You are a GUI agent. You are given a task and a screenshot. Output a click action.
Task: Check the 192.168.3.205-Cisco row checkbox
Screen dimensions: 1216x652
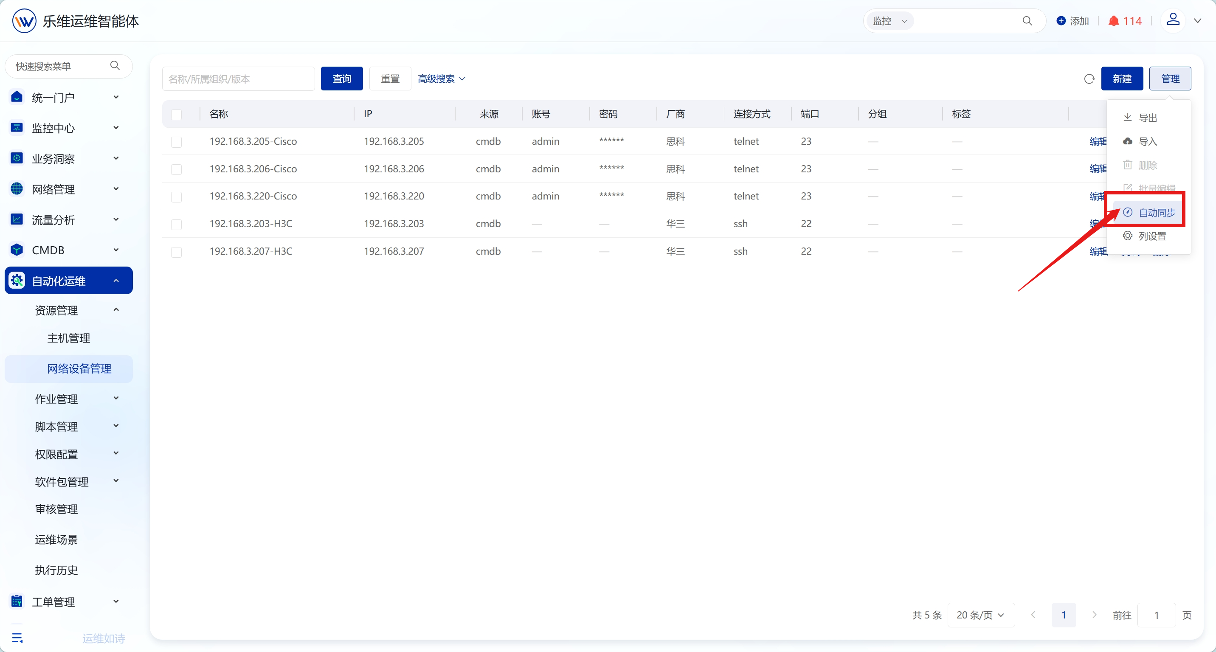pos(177,142)
